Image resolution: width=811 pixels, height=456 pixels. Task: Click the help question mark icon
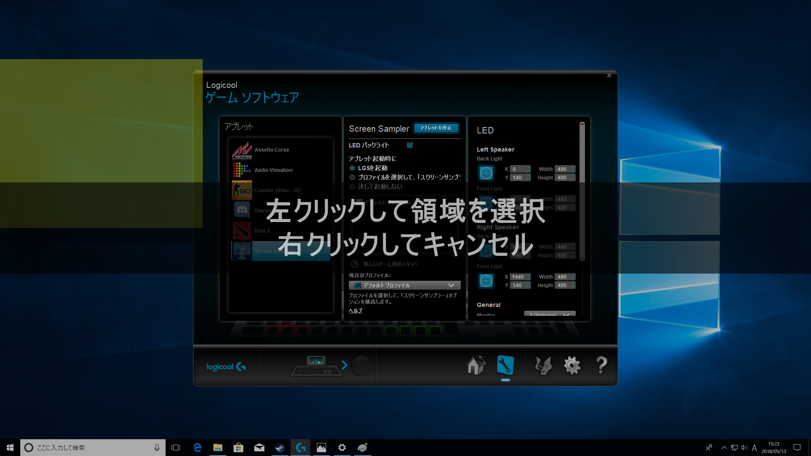click(601, 365)
